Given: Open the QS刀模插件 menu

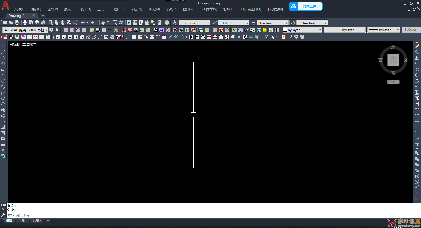Looking at the screenshot, I should pyautogui.click(x=275, y=9).
